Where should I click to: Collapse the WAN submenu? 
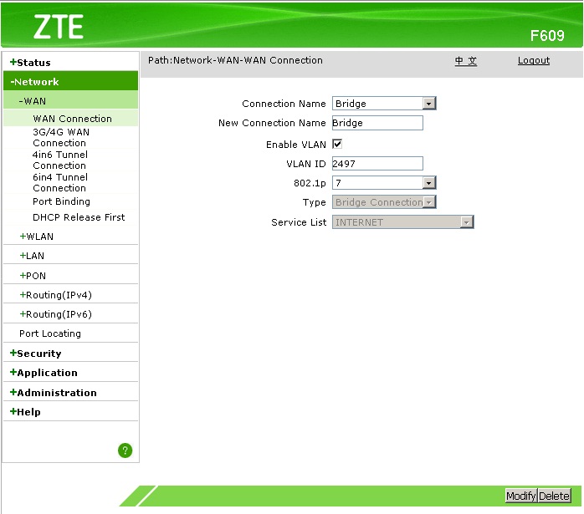33,101
